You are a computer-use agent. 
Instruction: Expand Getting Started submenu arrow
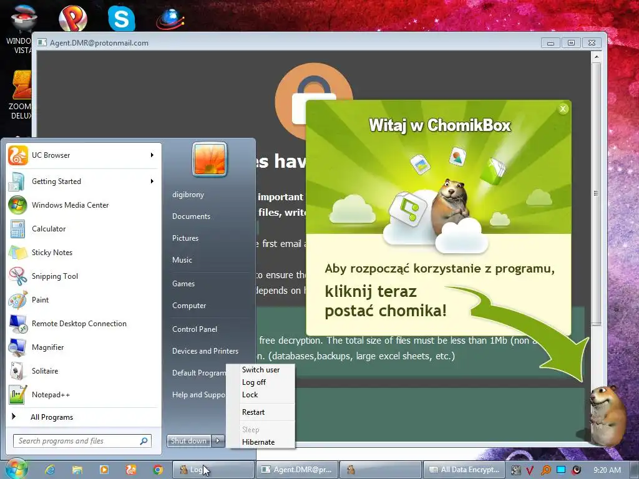coord(152,181)
